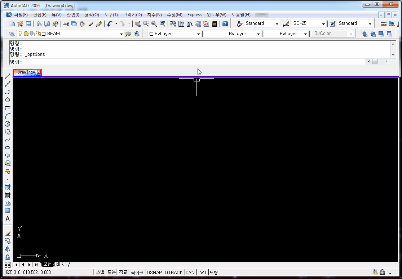Open the ByLayer linetype dropdown
The width and height of the screenshot is (402, 279).
(258, 34)
